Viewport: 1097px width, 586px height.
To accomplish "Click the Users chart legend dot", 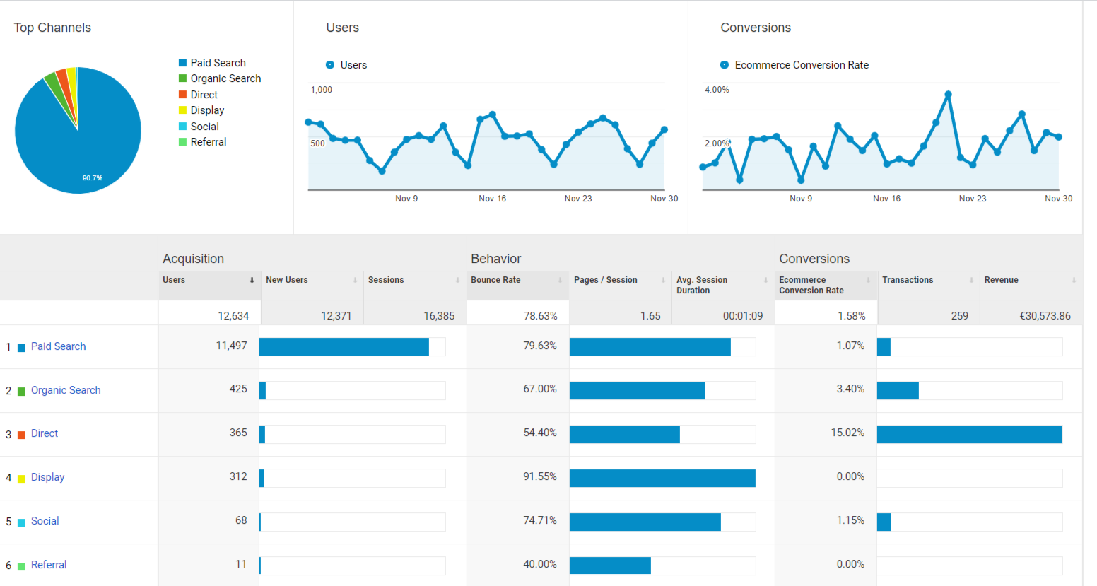I will 330,65.
